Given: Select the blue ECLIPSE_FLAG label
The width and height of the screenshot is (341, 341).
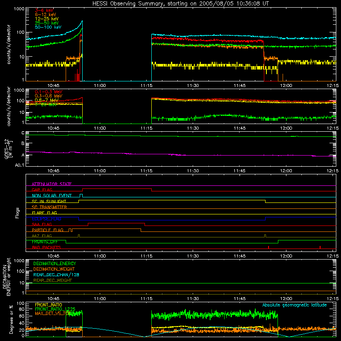Looking at the screenshot, I should pos(46,219).
